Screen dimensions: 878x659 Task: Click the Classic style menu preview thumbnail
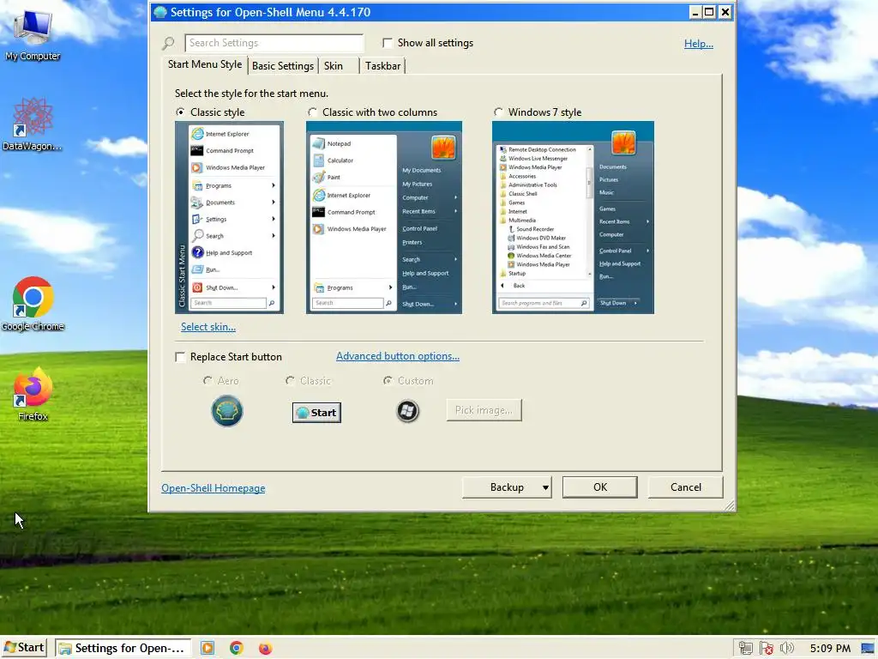tap(230, 217)
